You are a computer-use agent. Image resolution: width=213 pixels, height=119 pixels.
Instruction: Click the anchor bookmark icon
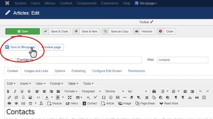pos(23,98)
